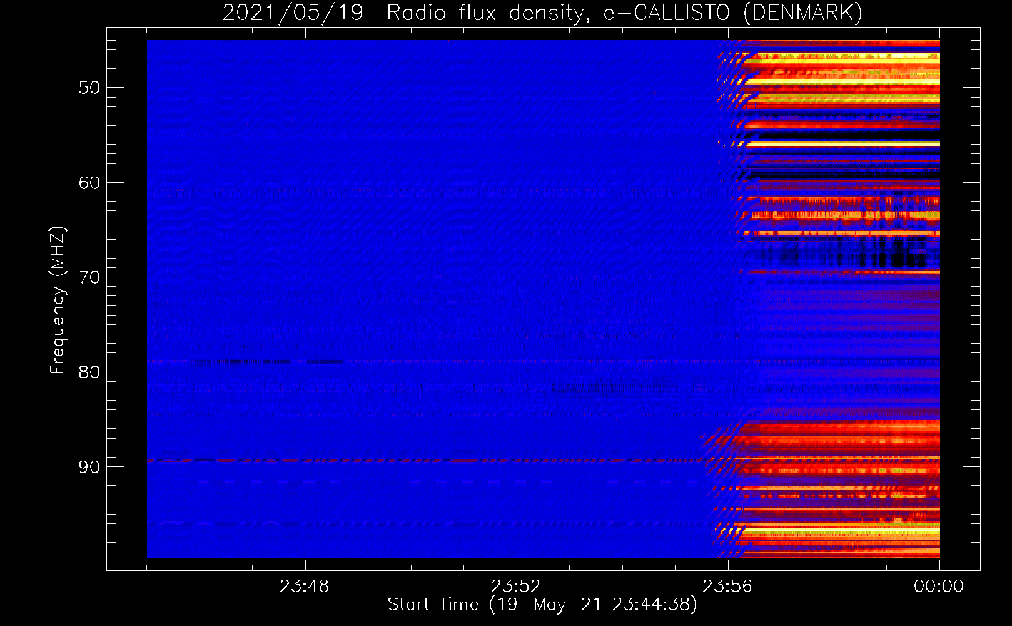
Task: Click the 60 MHz frequency tick label
Action: click(89, 183)
